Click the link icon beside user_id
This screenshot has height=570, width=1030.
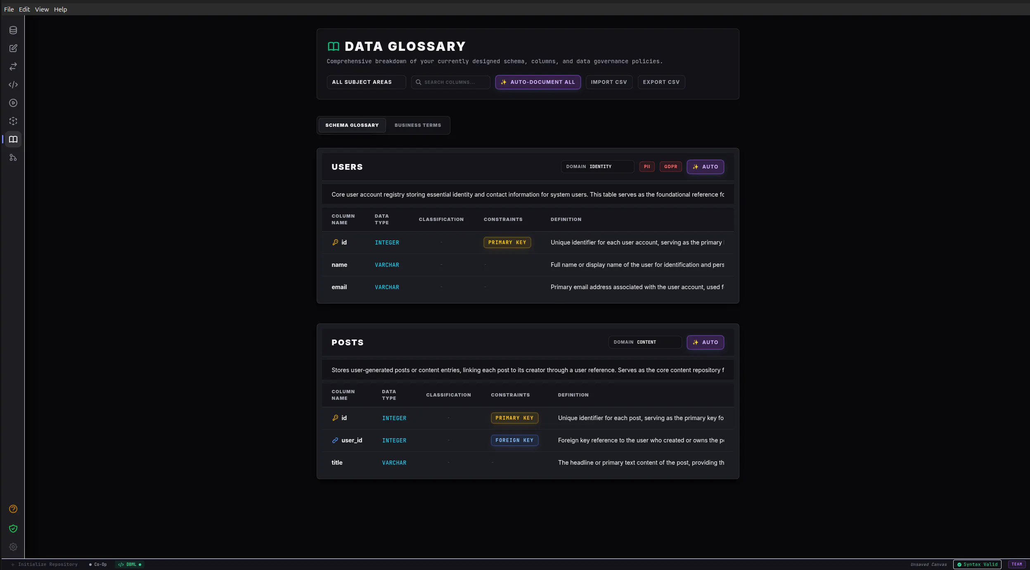point(335,440)
